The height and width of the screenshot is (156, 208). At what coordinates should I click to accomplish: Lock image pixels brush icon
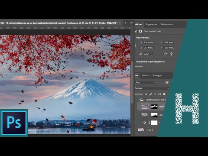coord(151,94)
